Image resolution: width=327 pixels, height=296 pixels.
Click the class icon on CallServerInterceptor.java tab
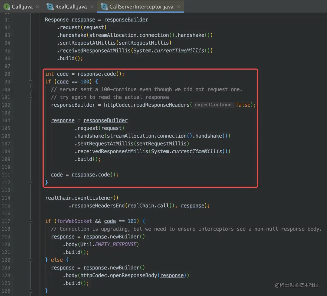click(104, 7)
